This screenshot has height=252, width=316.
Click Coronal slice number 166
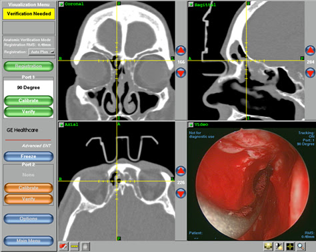tap(181, 62)
